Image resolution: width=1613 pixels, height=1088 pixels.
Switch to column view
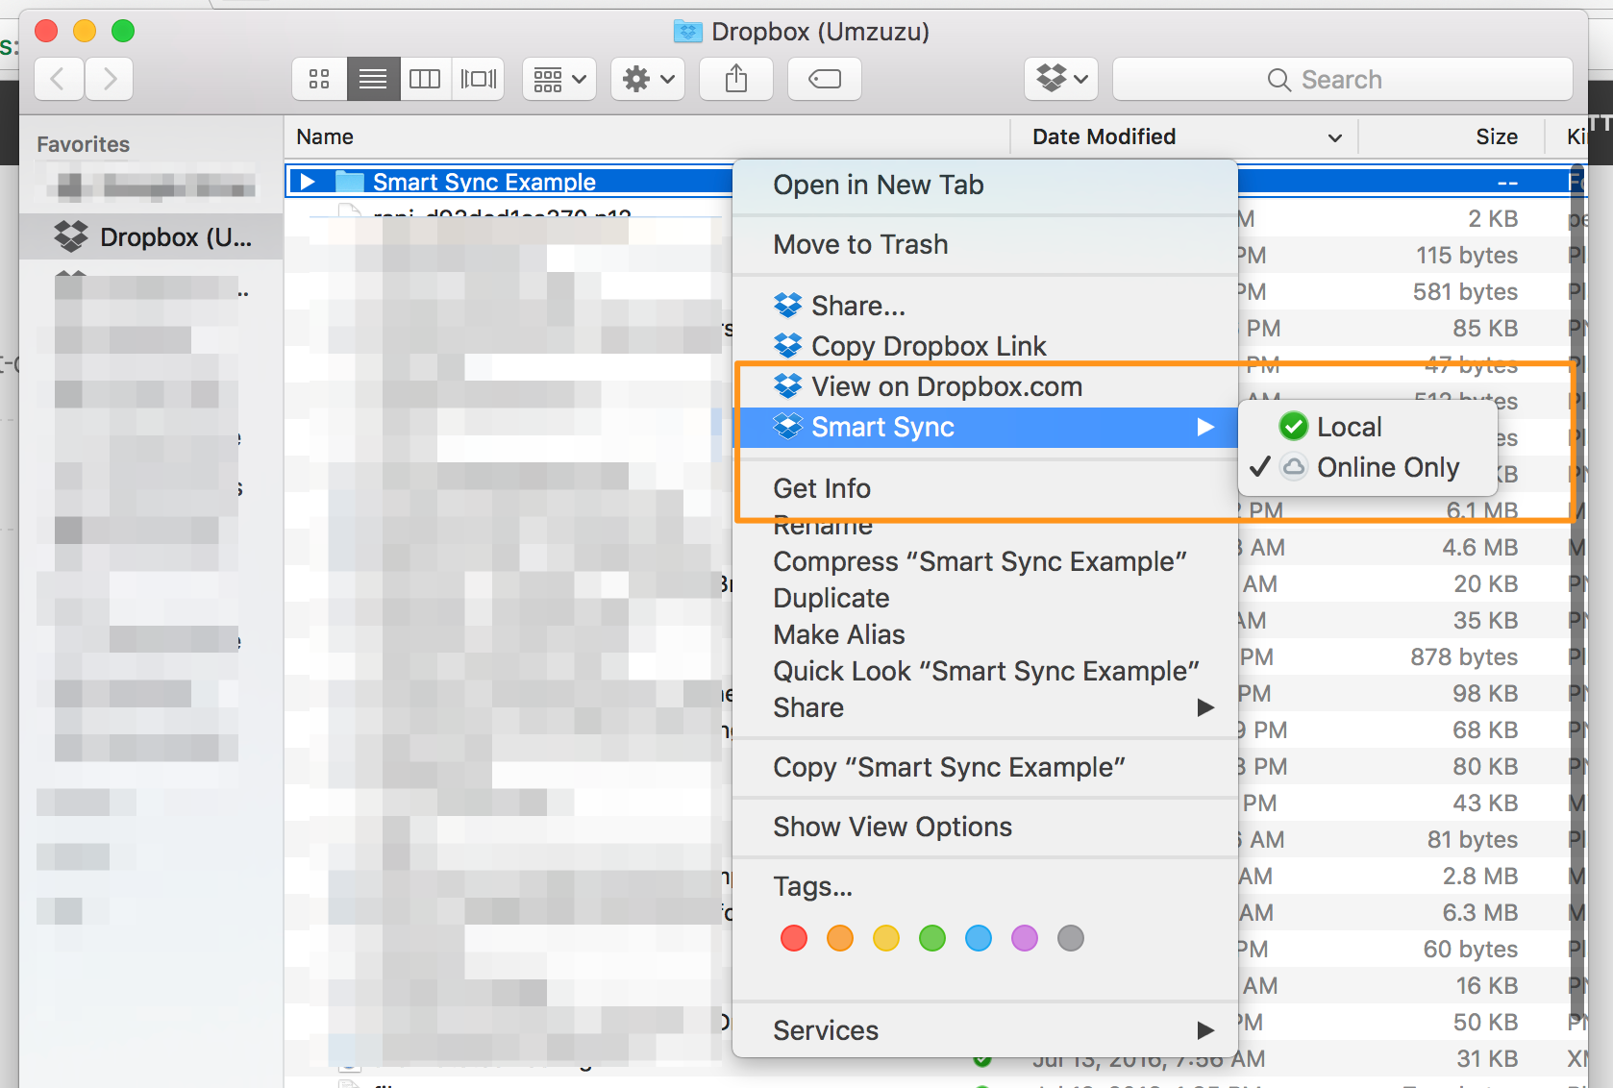[x=425, y=79]
